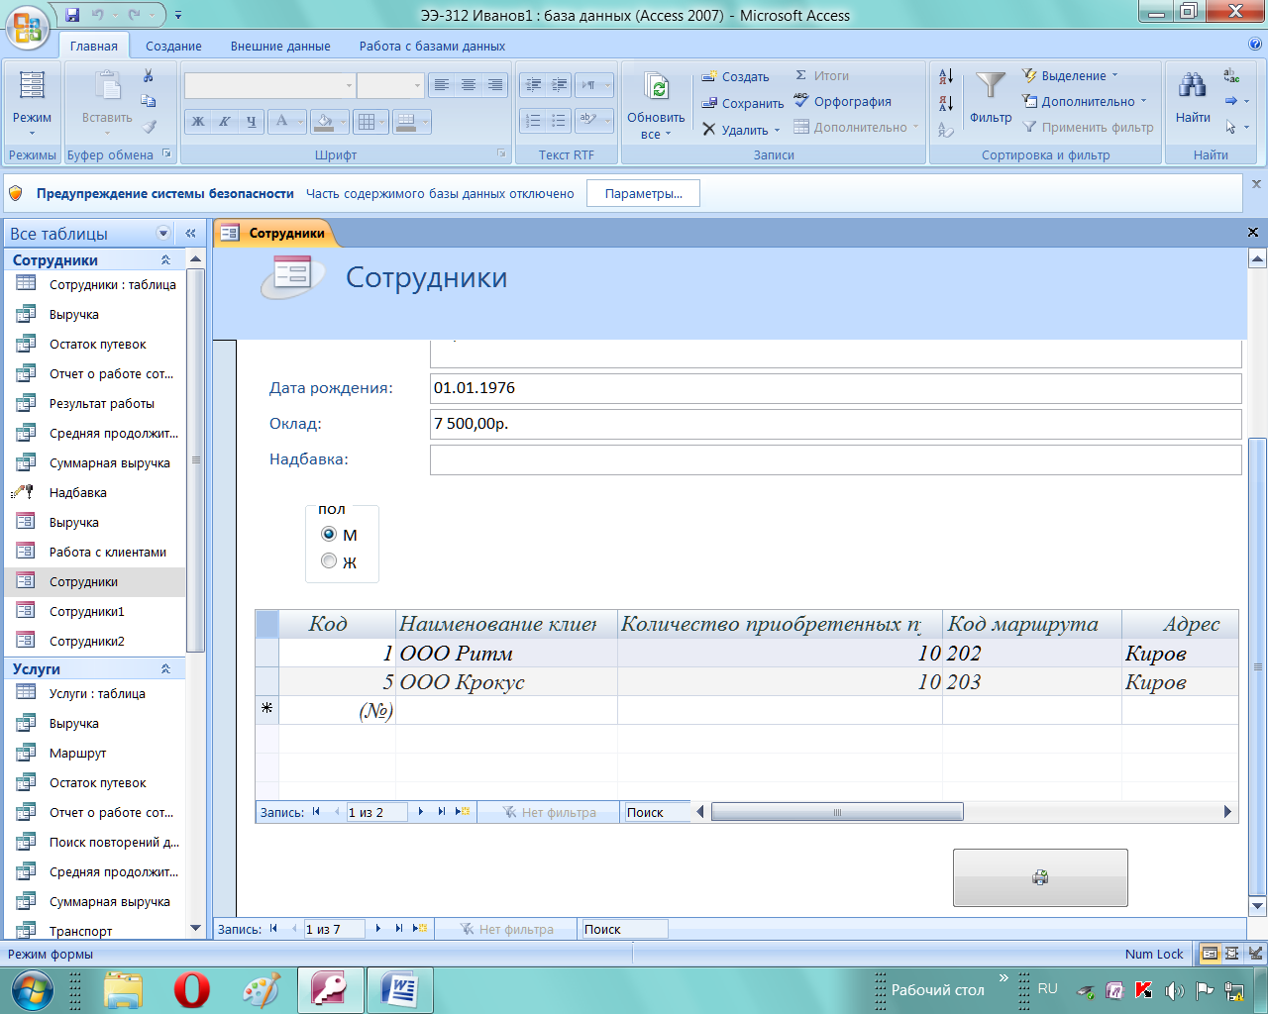The image size is (1268, 1014).
Task: Click the Save icon in quick access toolbar
Action: 72,15
